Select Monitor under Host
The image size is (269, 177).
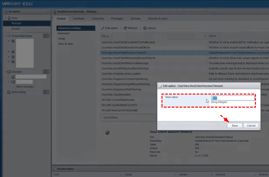pyautogui.click(x=27, y=29)
